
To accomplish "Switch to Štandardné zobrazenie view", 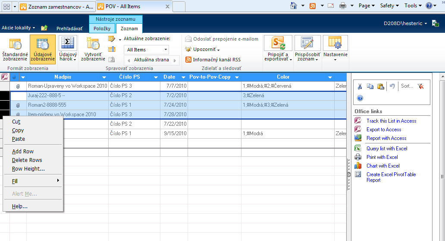I will (x=15, y=48).
